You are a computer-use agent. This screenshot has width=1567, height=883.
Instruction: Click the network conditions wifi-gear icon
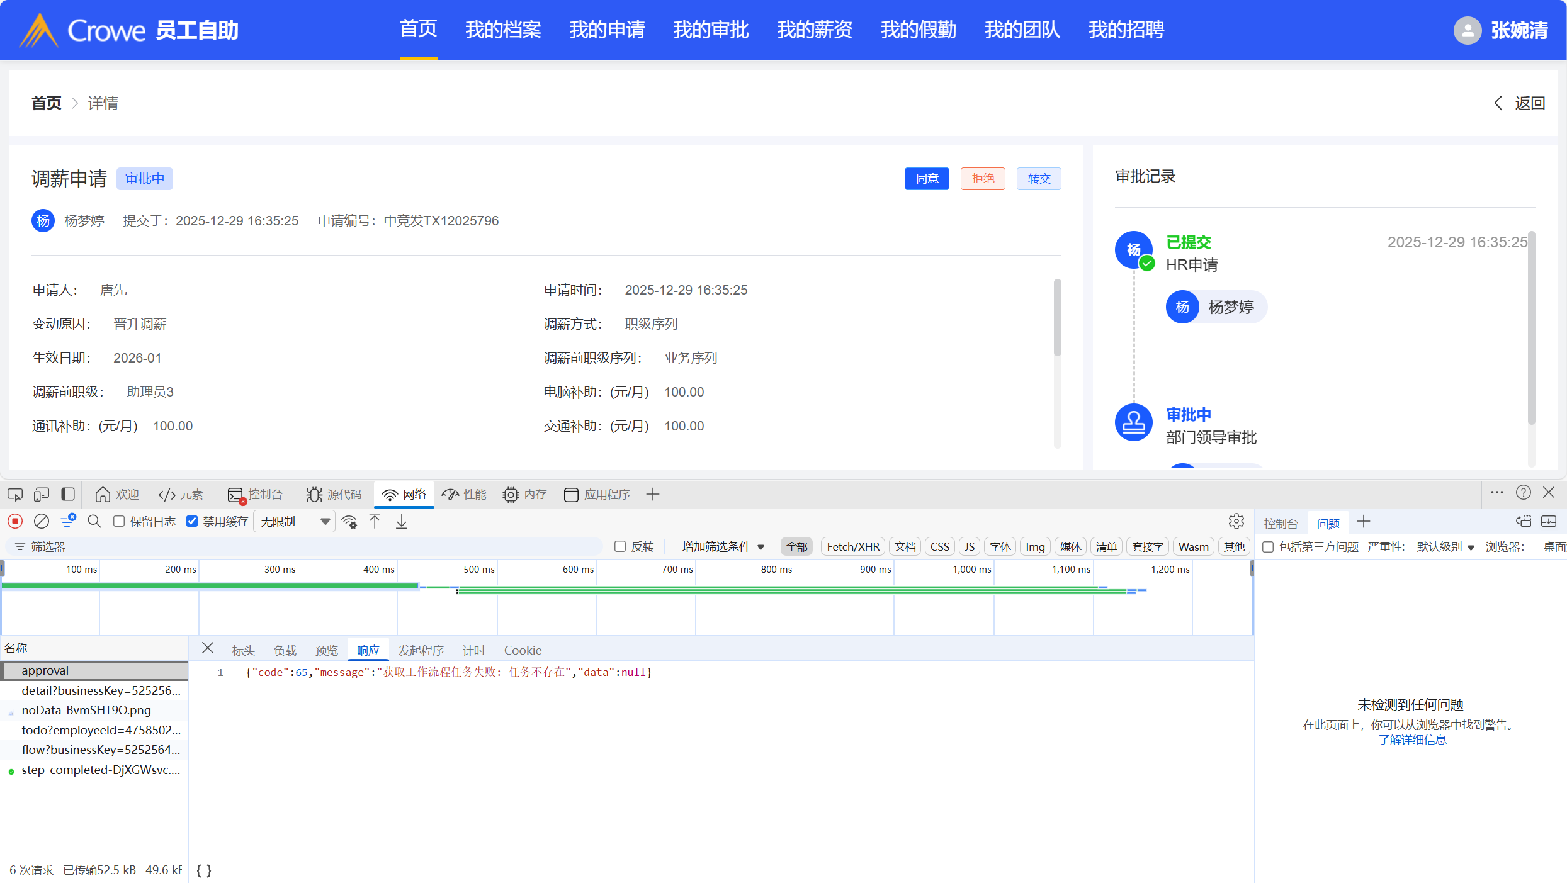pyautogui.click(x=349, y=521)
